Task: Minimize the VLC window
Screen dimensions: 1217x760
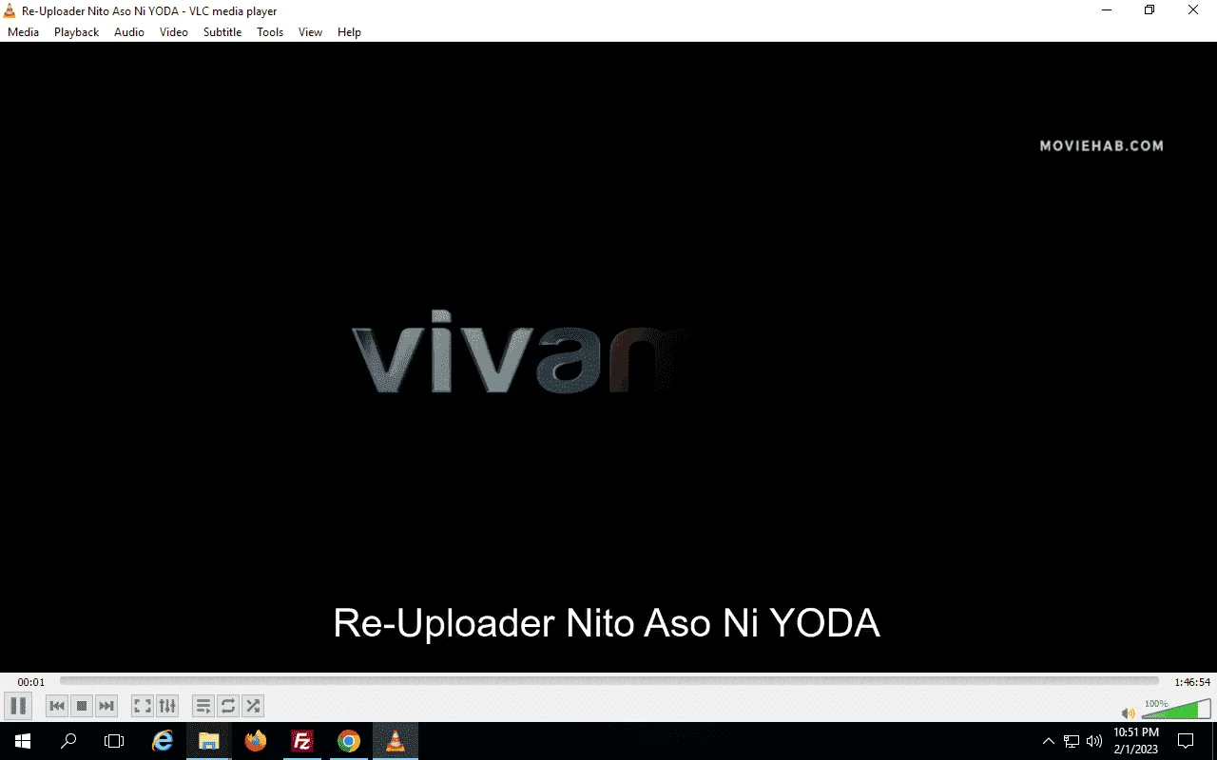Action: (x=1106, y=10)
